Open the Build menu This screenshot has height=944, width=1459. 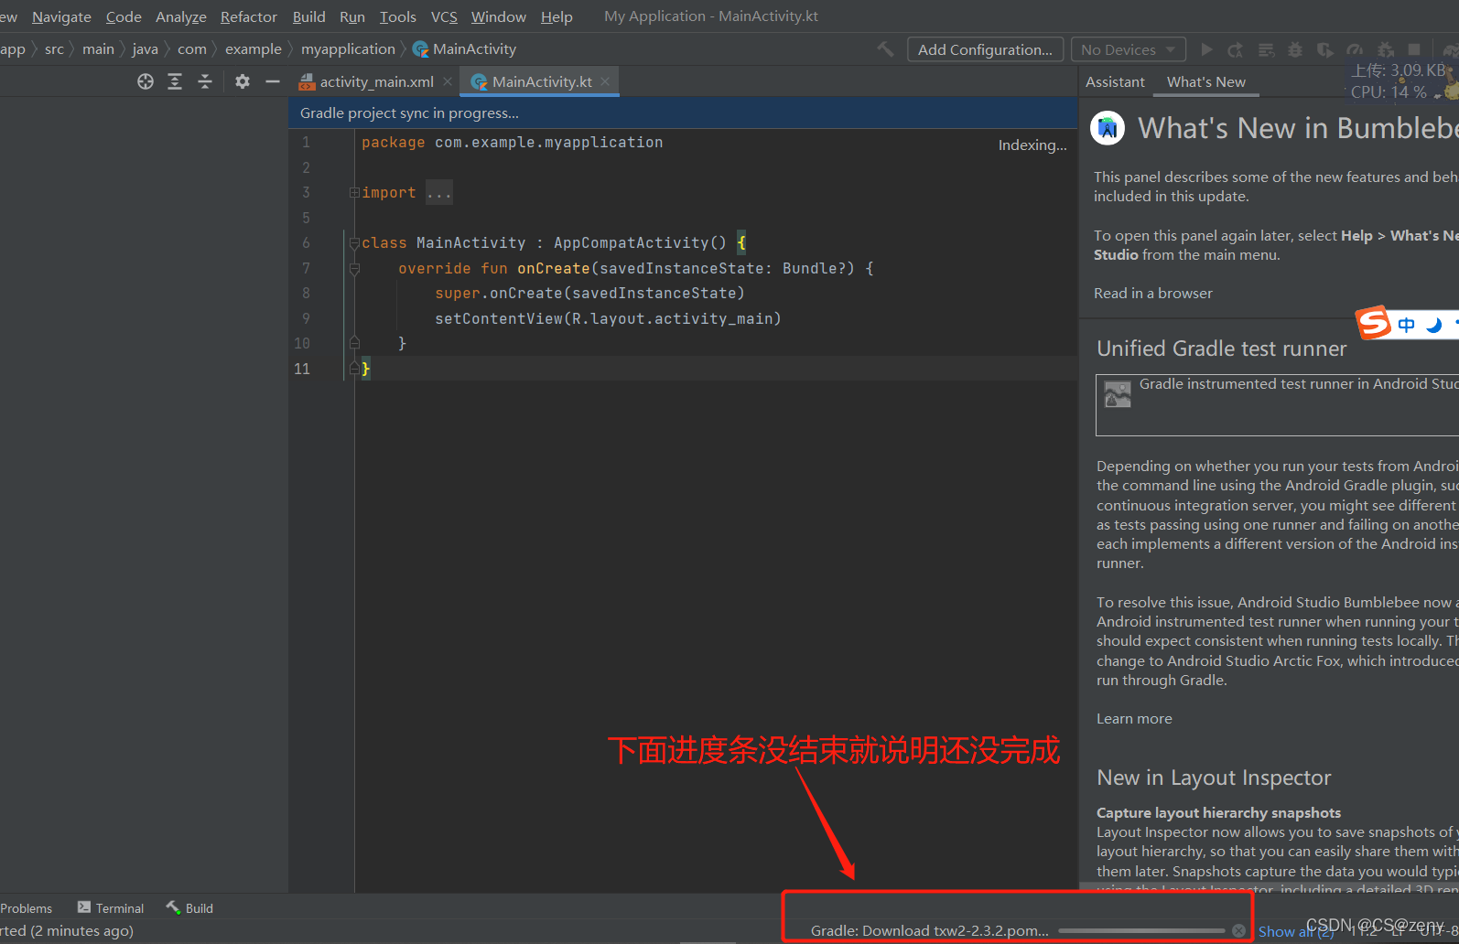(x=309, y=16)
